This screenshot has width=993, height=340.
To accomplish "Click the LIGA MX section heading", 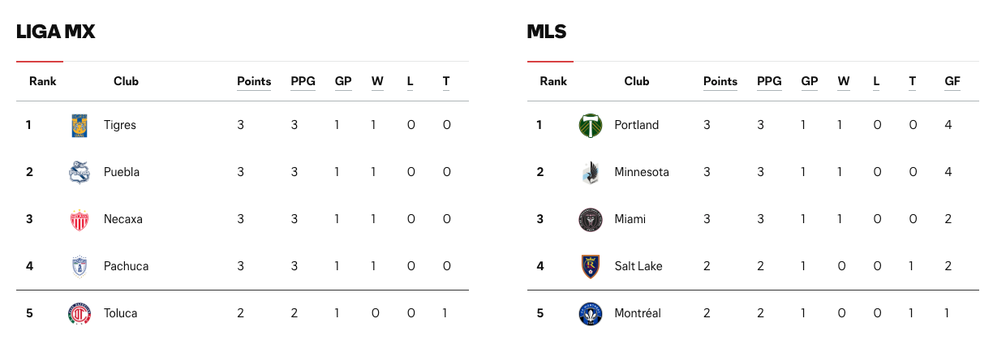I will [56, 32].
